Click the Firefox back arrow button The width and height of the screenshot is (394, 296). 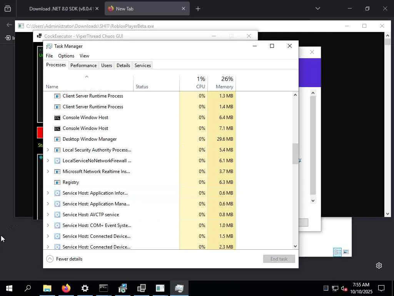click(x=9, y=25)
